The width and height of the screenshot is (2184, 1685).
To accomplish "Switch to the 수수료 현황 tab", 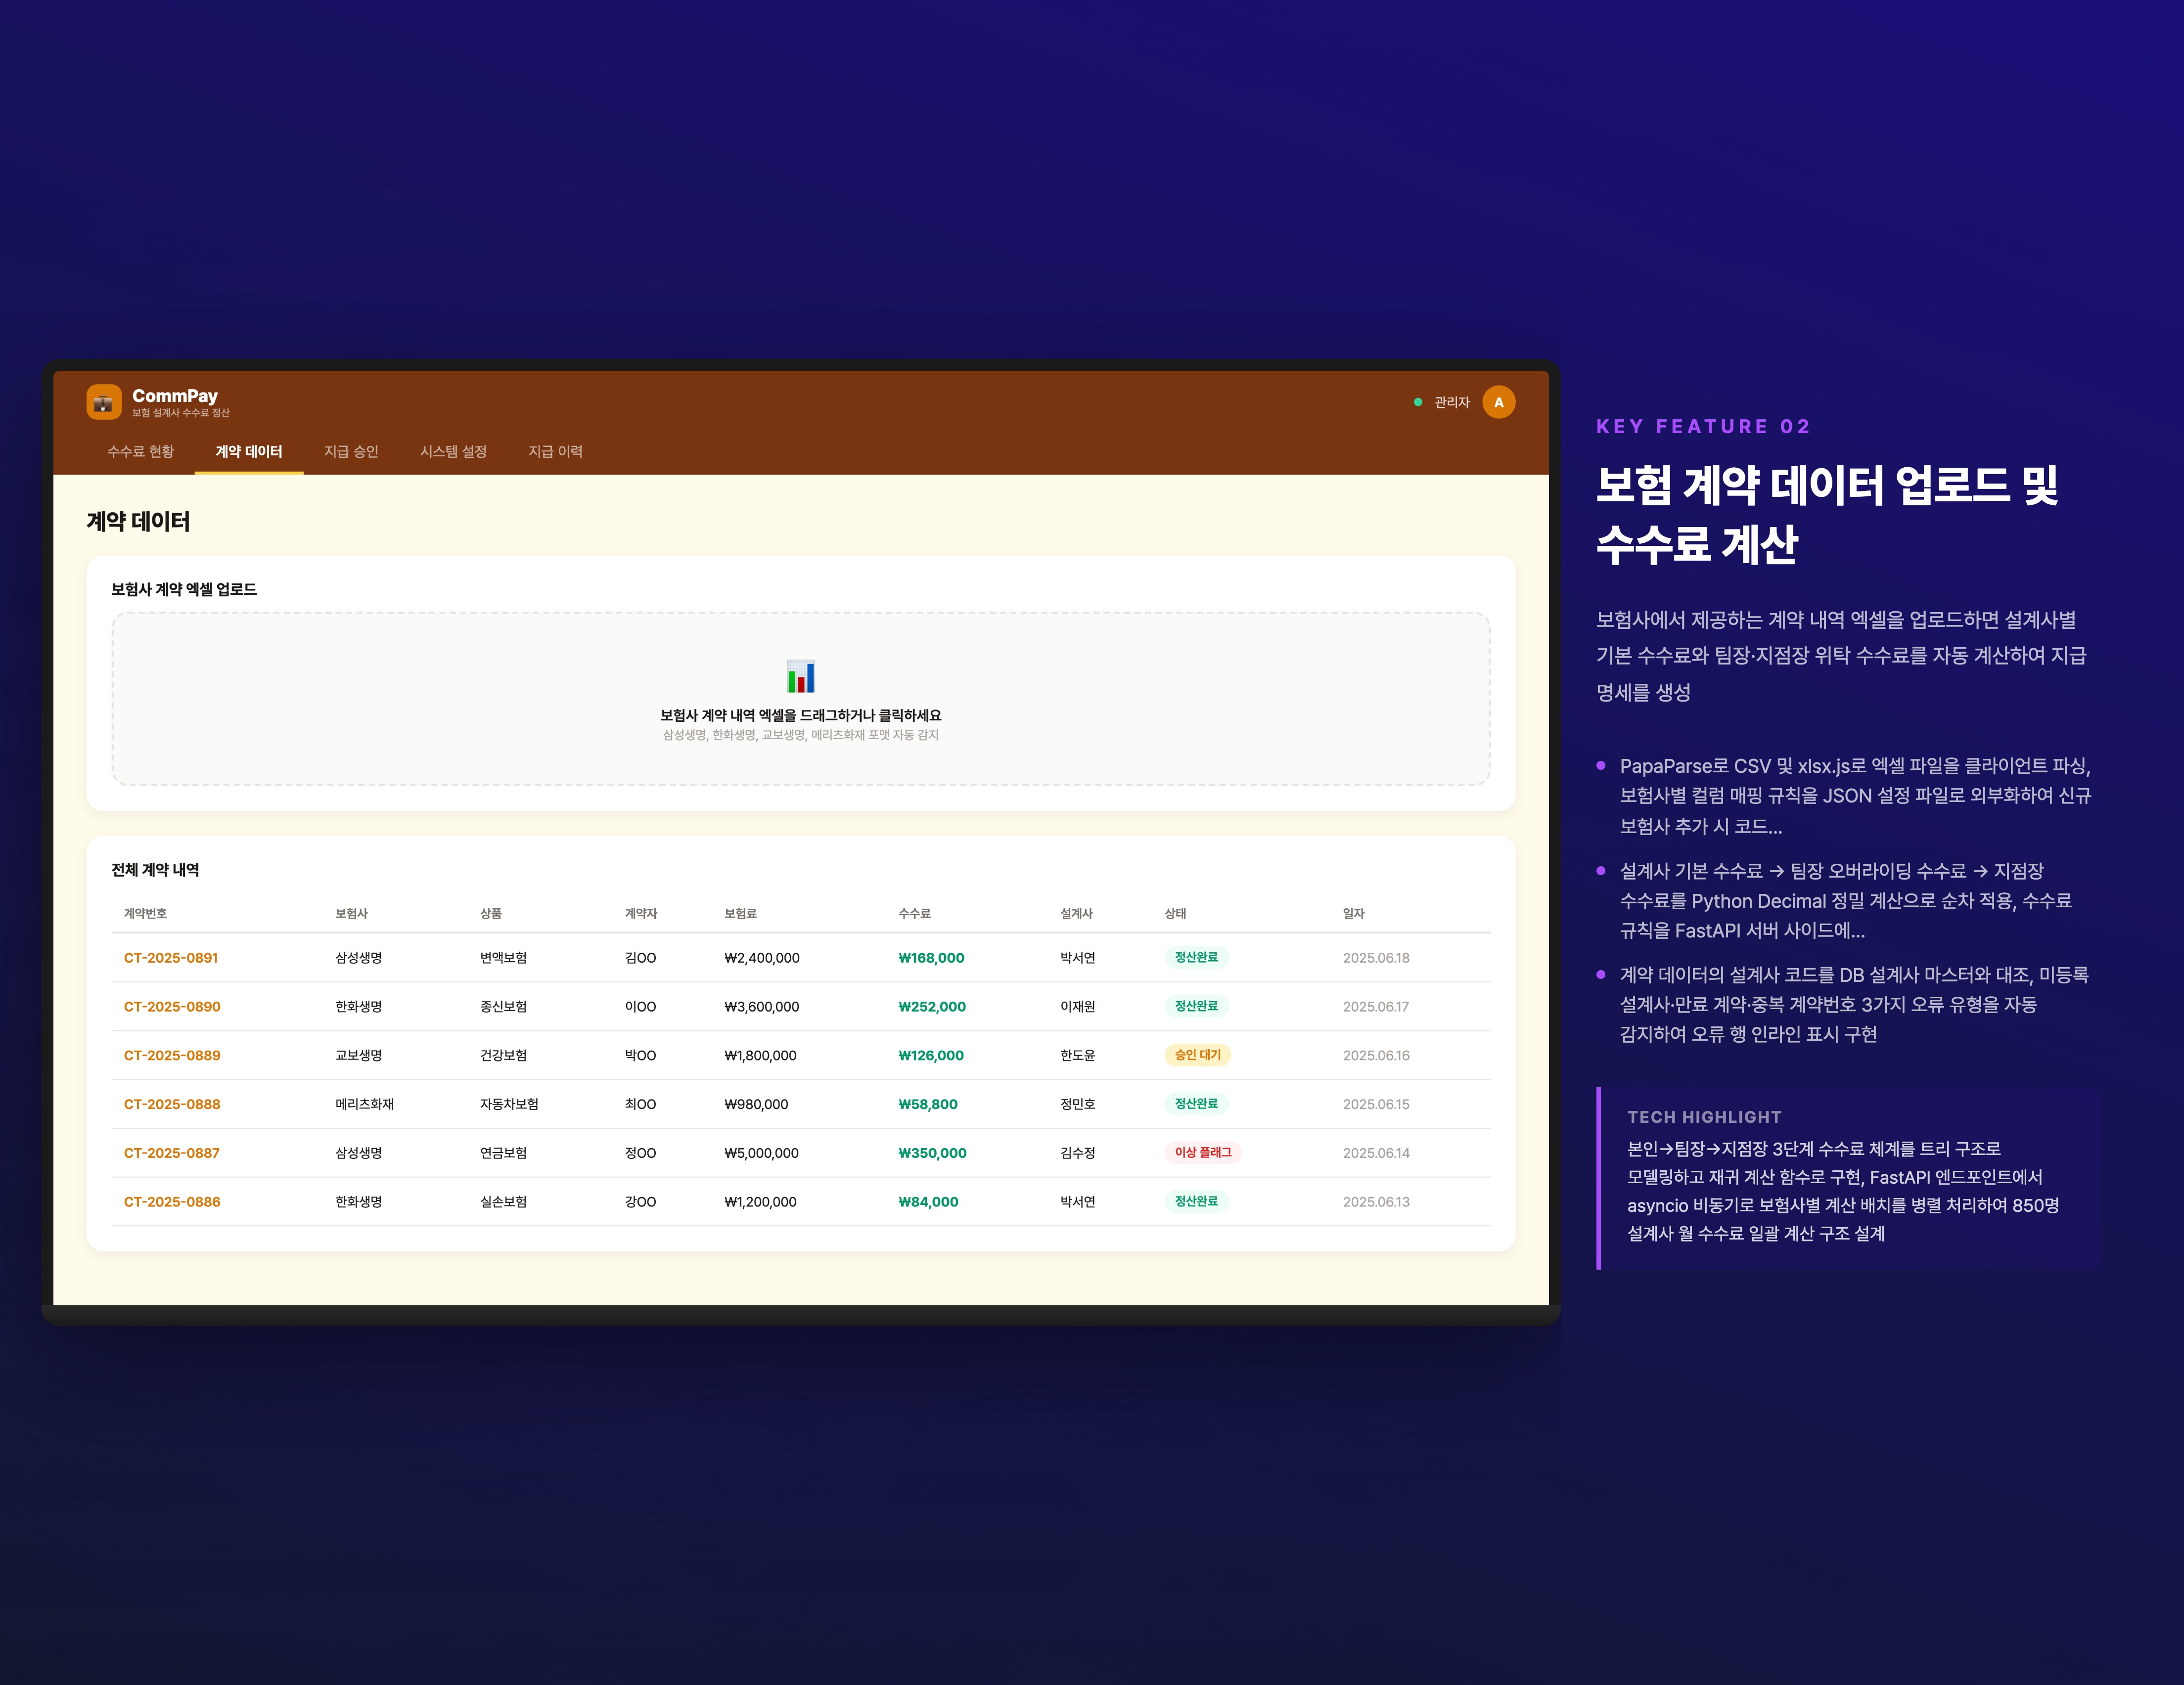I will 141,452.
